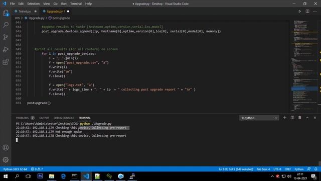The height and width of the screenshot is (181, 321).
Task: Click IOS folder in breadcrumb
Action: [18, 18]
